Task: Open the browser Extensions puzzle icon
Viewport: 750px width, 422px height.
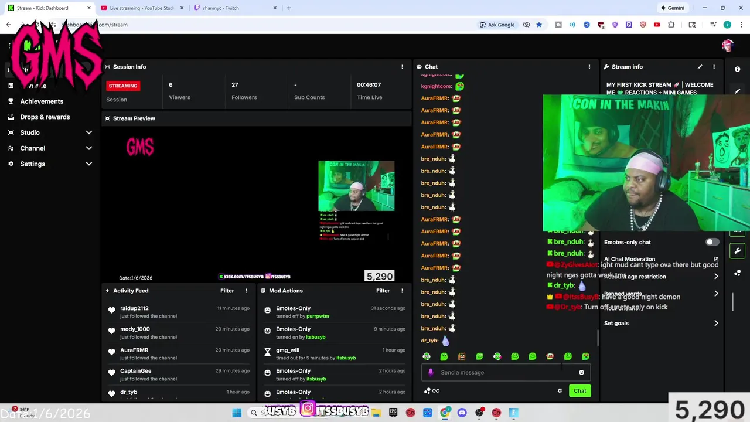Action: [671, 25]
